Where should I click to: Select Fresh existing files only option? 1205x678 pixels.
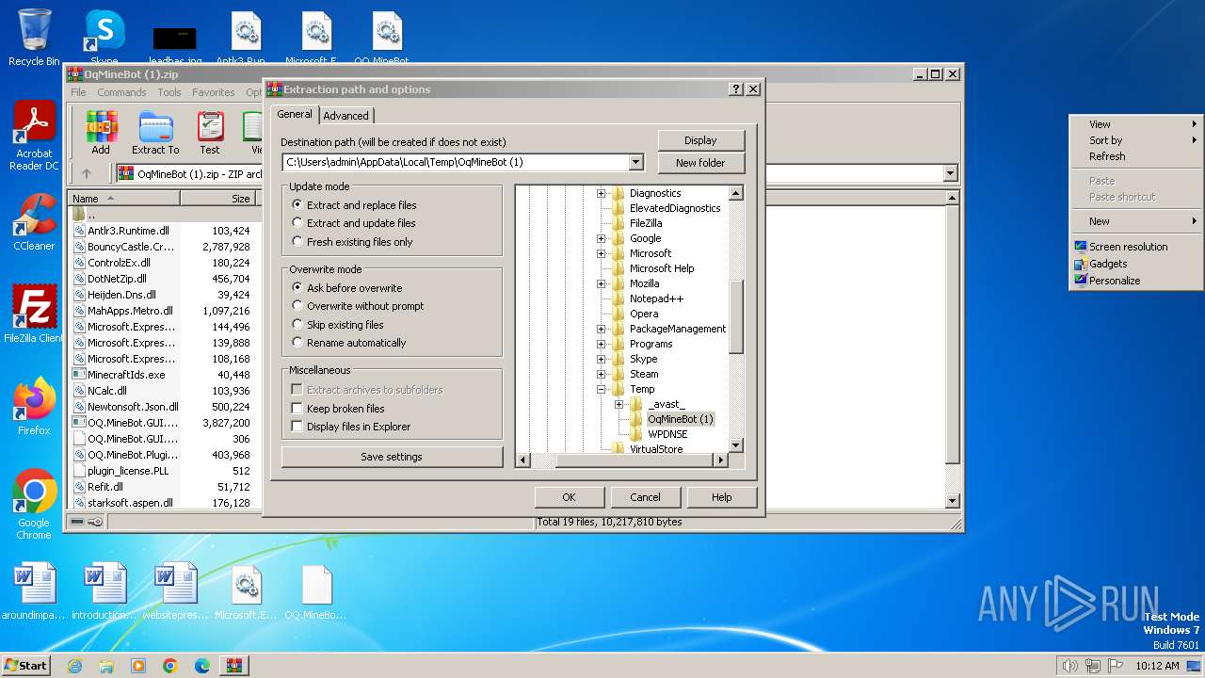pos(352,242)
